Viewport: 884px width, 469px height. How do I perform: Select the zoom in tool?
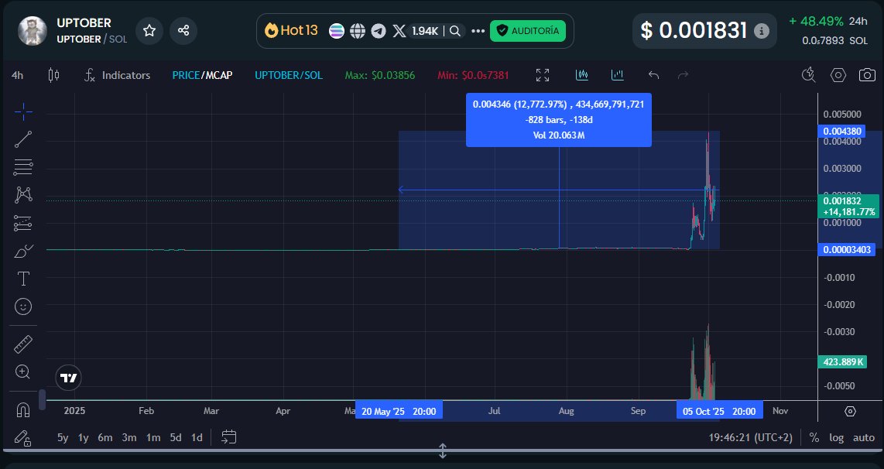23,372
